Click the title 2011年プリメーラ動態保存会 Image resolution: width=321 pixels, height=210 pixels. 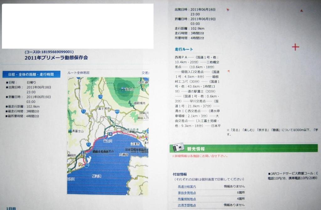(56, 58)
